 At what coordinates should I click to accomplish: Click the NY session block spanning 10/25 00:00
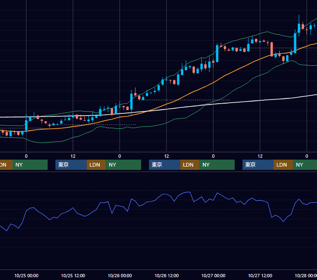click(x=30, y=165)
